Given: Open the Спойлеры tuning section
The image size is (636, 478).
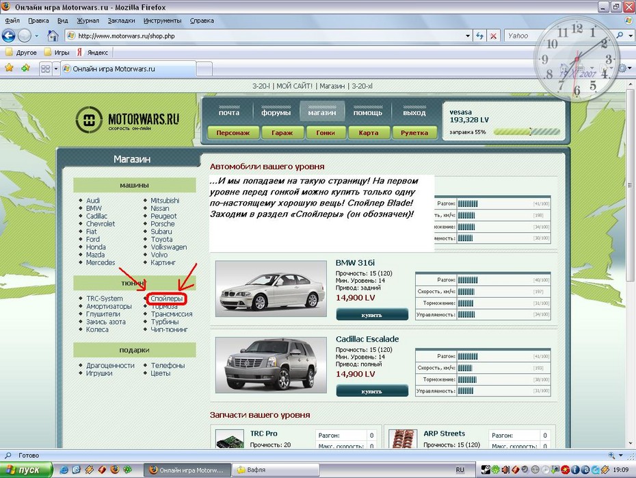Looking at the screenshot, I should (x=167, y=299).
